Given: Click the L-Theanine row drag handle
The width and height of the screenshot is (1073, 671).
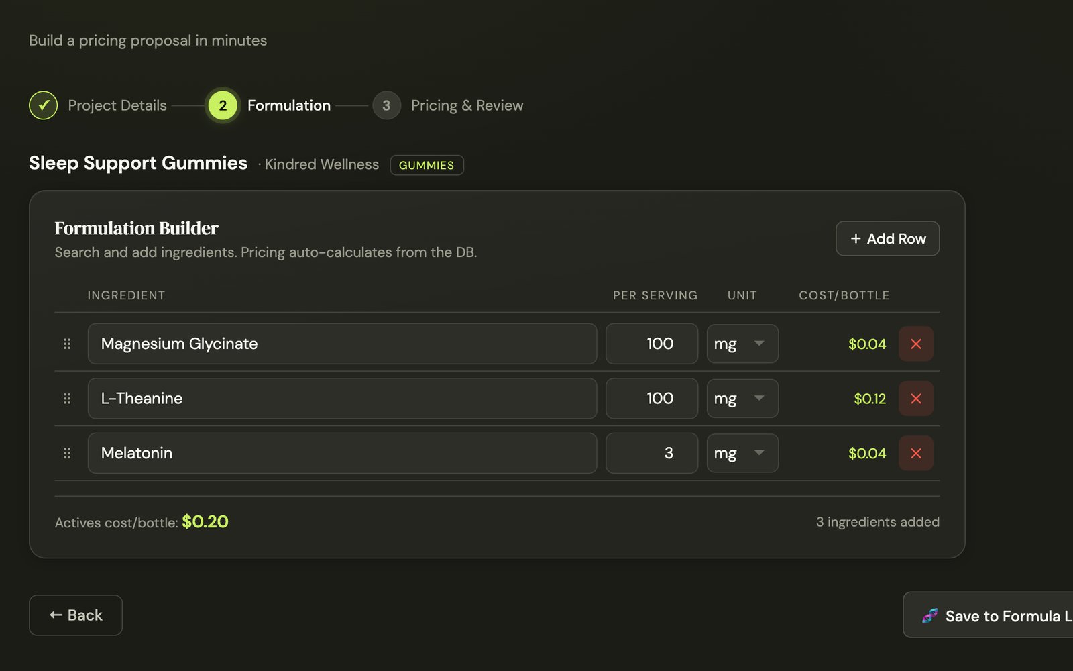Looking at the screenshot, I should [67, 399].
